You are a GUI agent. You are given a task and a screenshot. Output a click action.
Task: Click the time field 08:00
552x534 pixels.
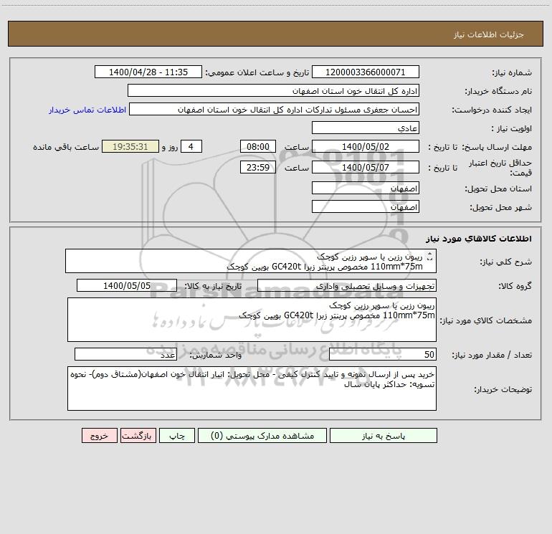click(x=257, y=146)
